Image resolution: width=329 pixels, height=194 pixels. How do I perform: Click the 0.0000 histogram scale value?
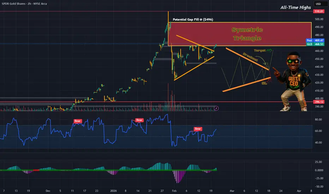click(x=319, y=170)
